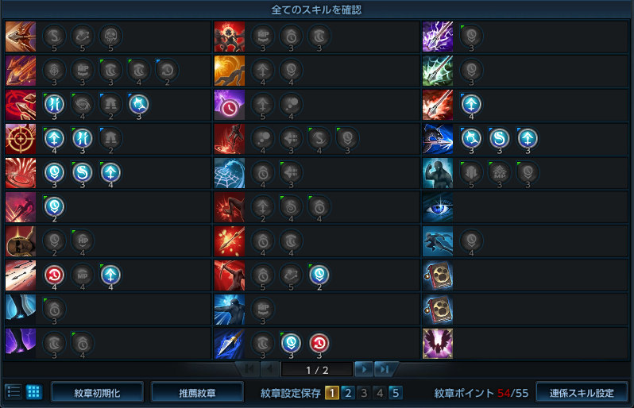Viewport: 634px width, 408px height.
Task: Select glyph preset slot 2
Action: point(348,393)
